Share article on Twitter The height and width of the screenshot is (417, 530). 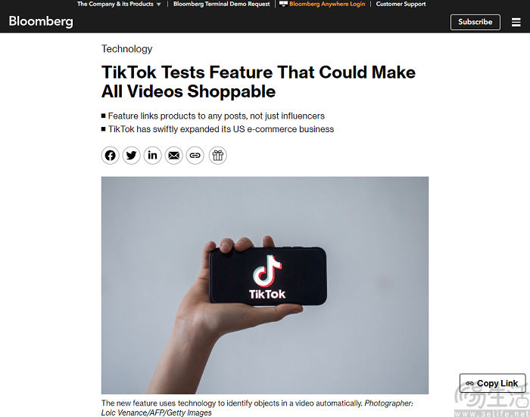pyautogui.click(x=131, y=156)
